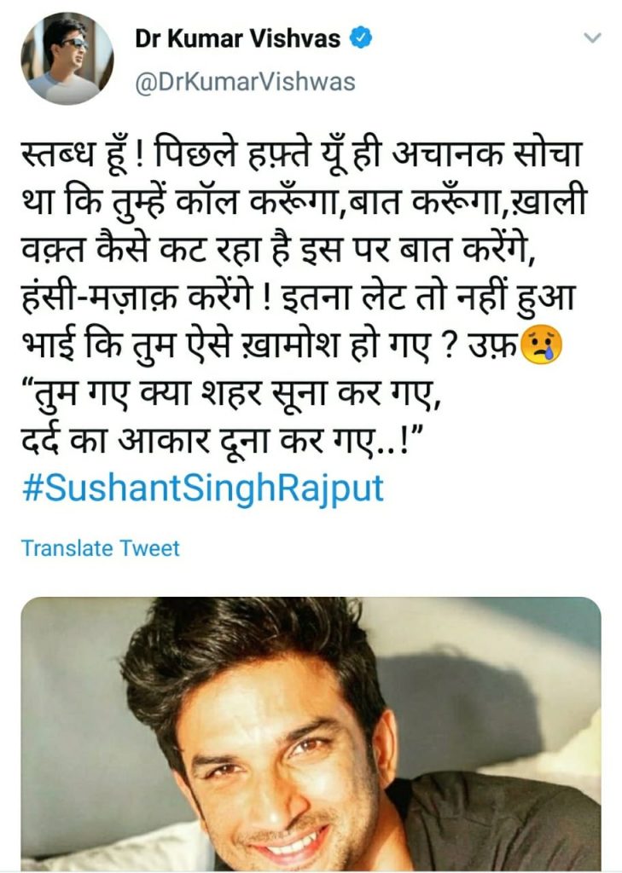Select the words पिछले हफ़्ते in first line
Image resolution: width=622 pixels, height=873 pixels.
coord(230,155)
